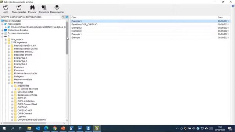Viewport: 235px width, 132px height.
Task: Click the pin star icon beside path field
Action: pos(67,17)
